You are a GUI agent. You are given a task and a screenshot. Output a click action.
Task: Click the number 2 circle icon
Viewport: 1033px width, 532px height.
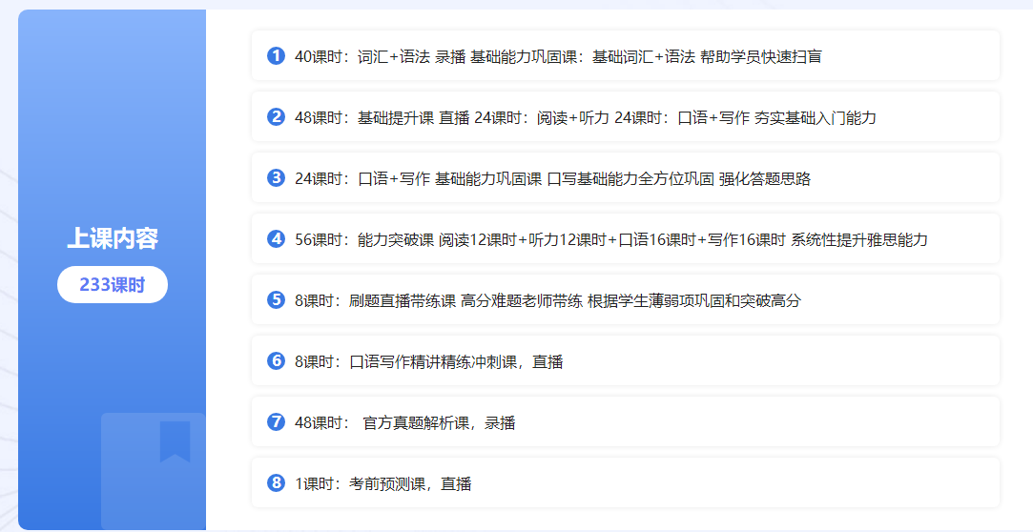pos(277,117)
